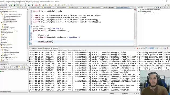Toggle Hide Non-Public Members in Outline
This screenshot has width=170, height=95.
pos(163,8)
